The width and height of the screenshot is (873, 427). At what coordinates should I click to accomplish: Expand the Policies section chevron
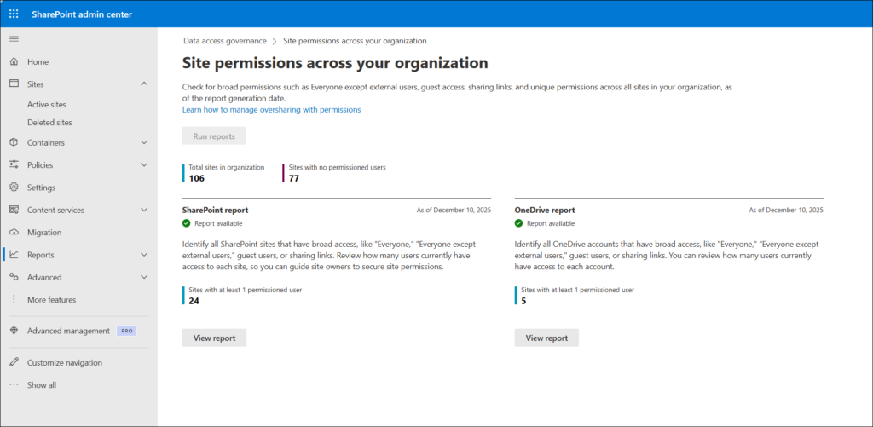[x=143, y=165]
